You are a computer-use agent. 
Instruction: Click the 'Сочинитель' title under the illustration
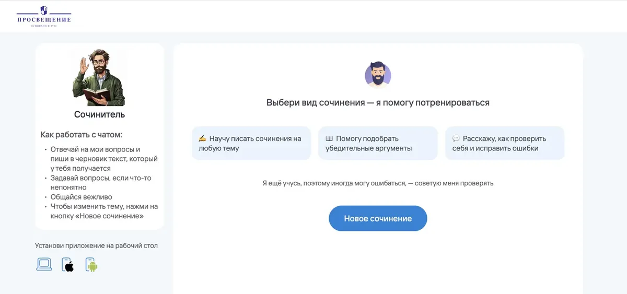click(99, 114)
